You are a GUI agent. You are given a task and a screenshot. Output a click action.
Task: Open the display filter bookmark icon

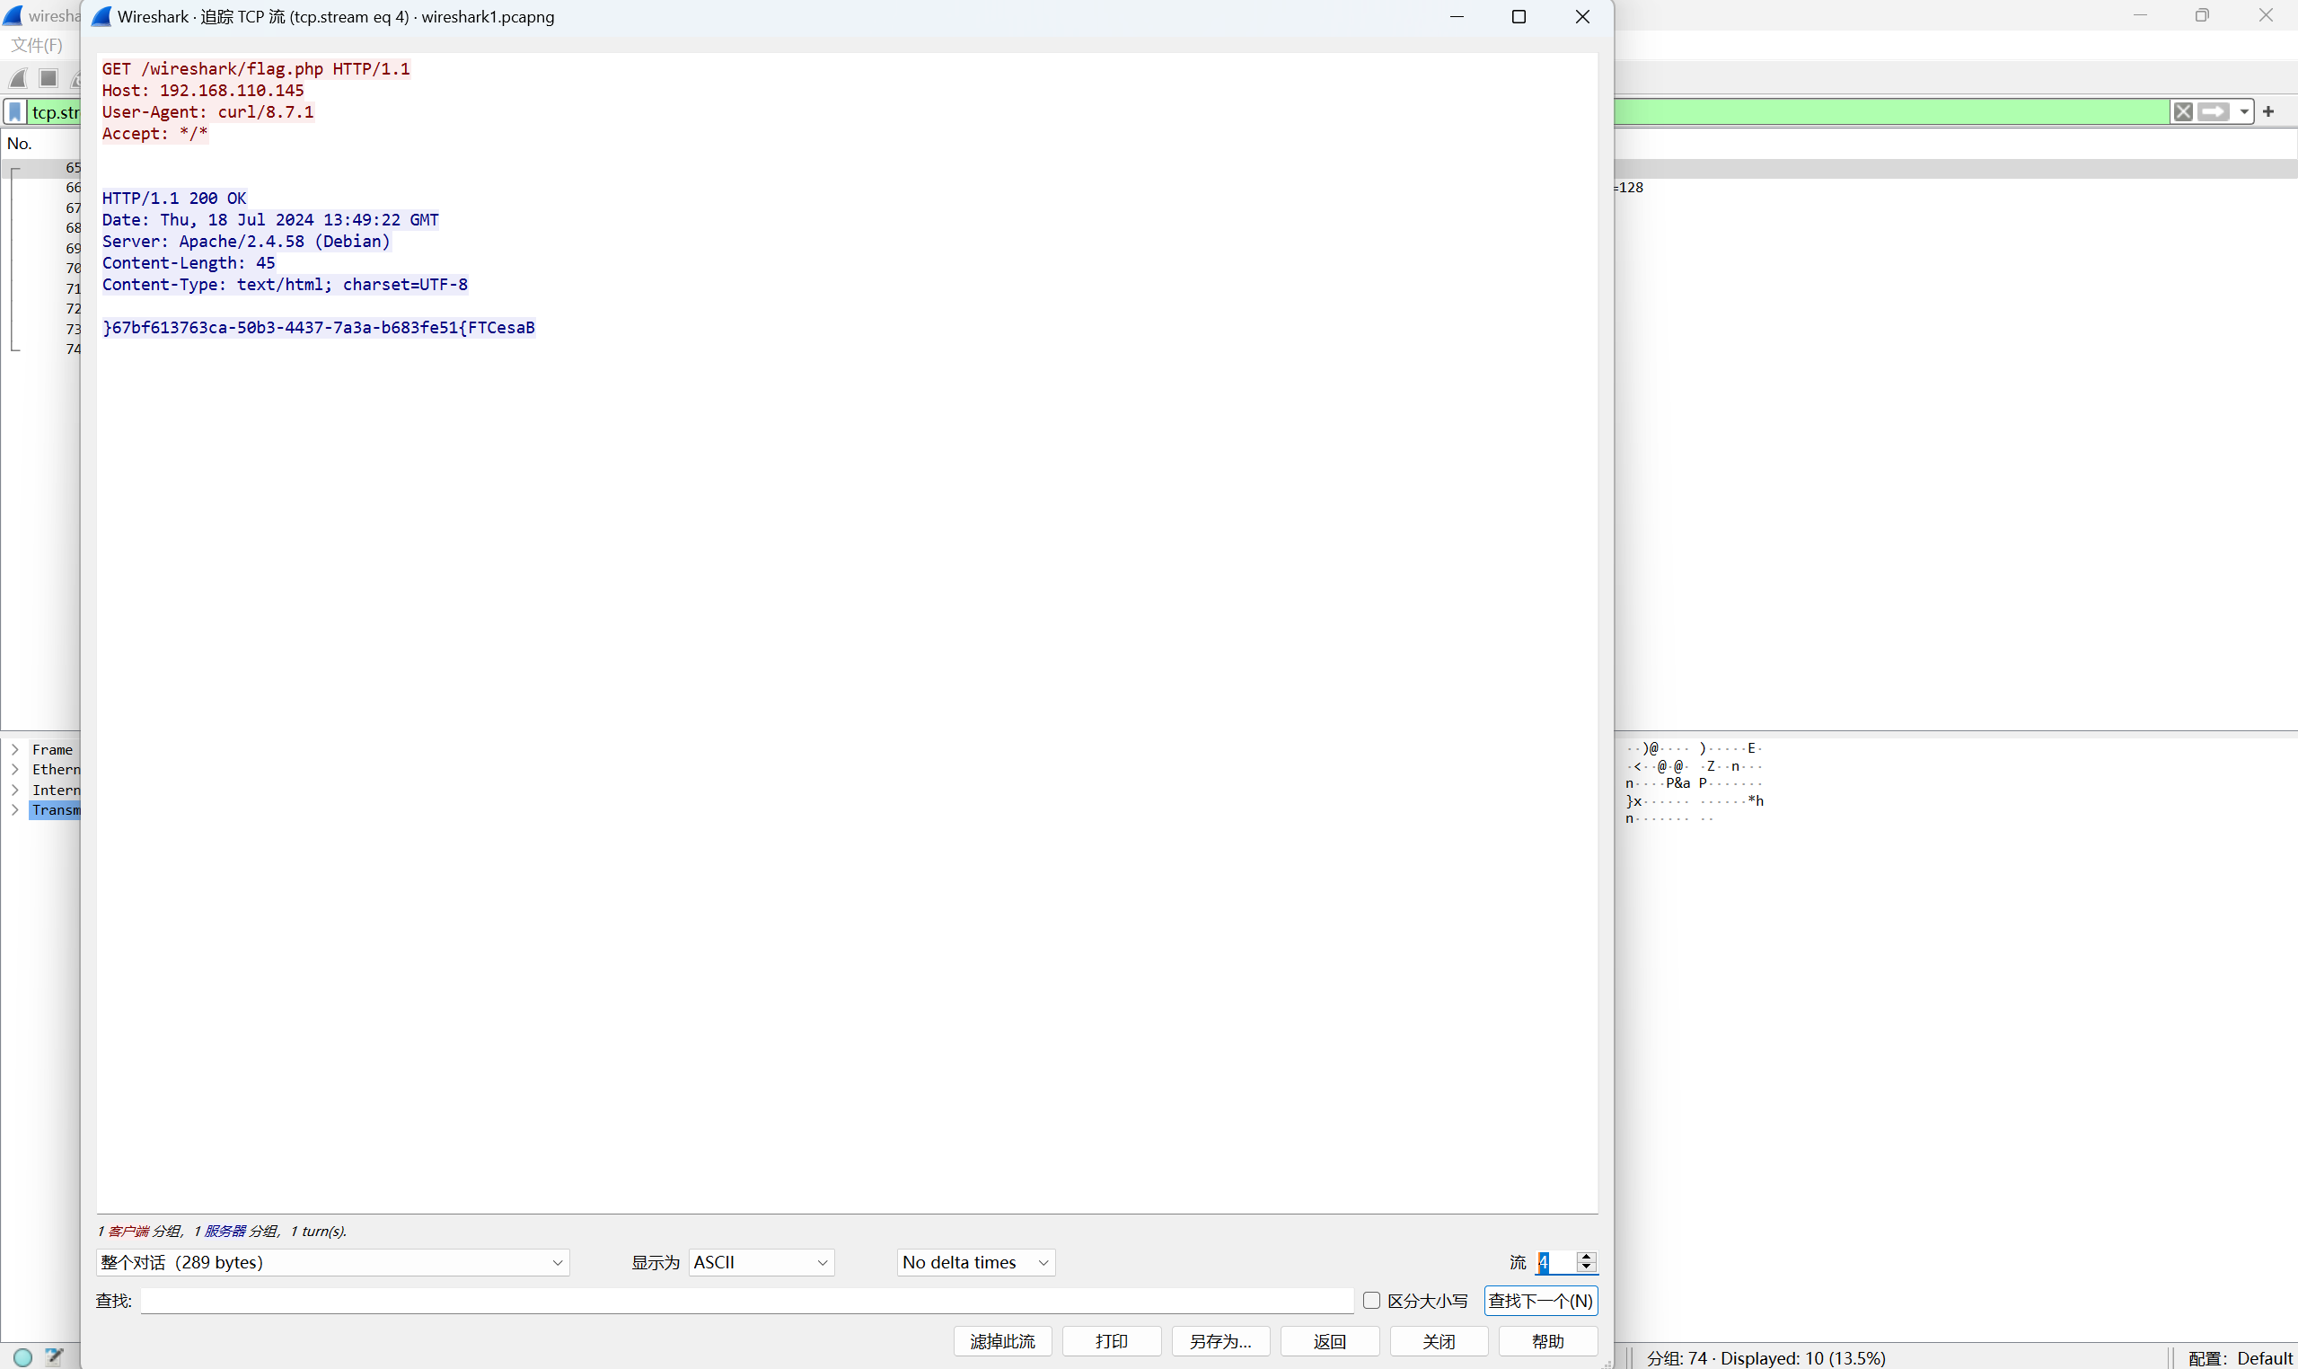14,111
